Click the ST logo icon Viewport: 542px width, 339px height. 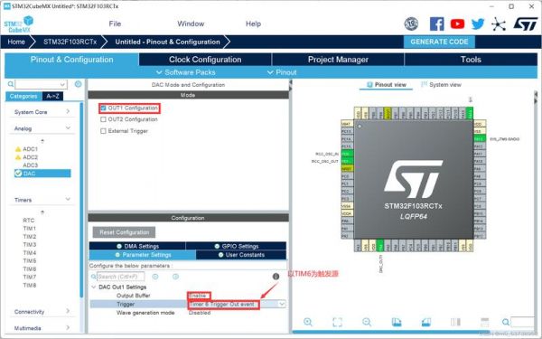(x=525, y=24)
